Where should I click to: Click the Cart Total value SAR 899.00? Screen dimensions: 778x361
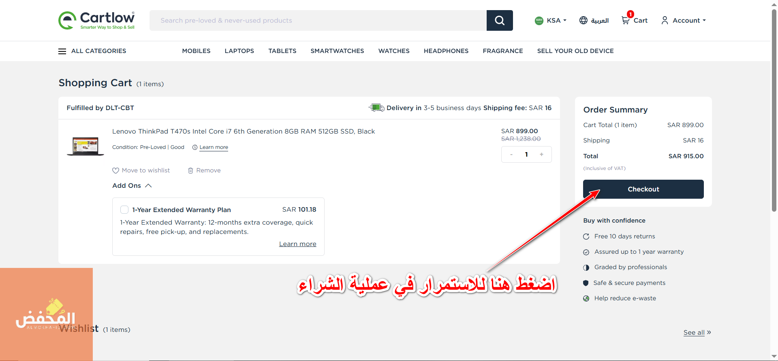(686, 125)
